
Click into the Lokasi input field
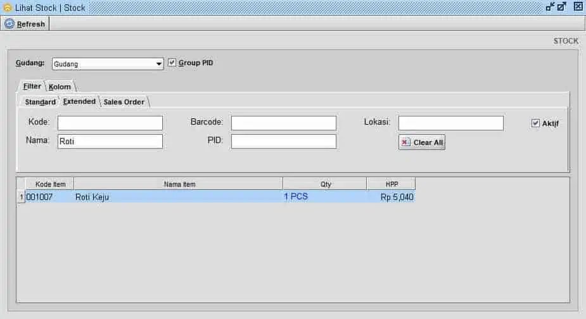(x=450, y=123)
